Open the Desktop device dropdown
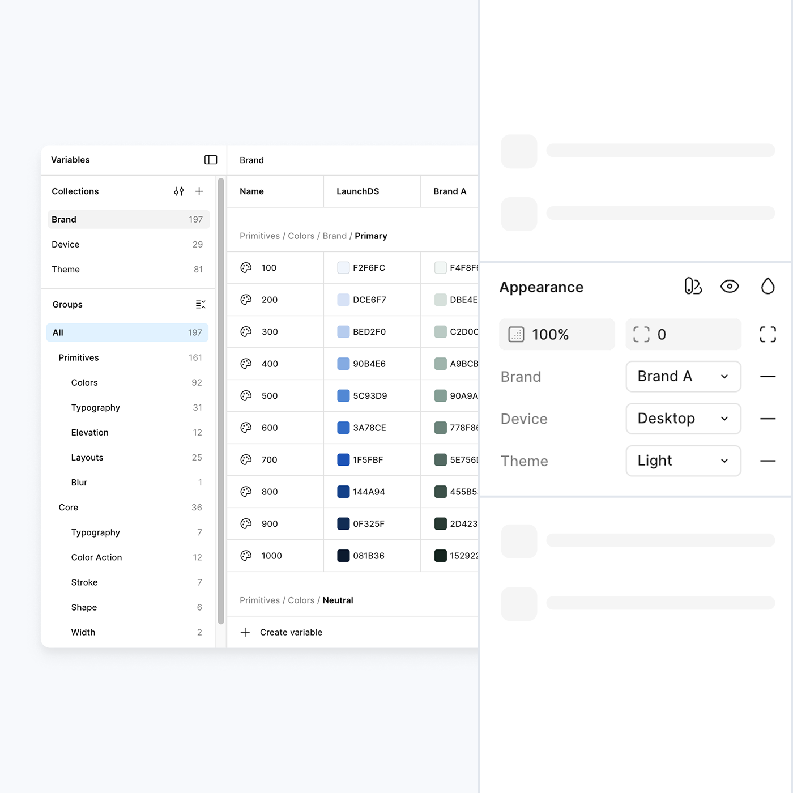The width and height of the screenshot is (793, 793). pyautogui.click(x=683, y=419)
